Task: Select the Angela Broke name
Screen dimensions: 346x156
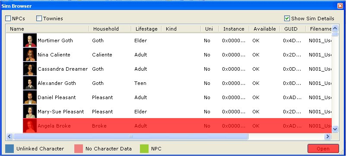Action: pos(54,126)
